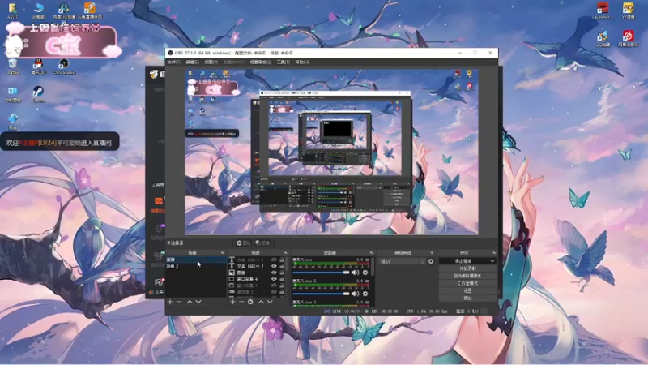The image size is (648, 365).
Task: Toggle lock on the image source
Action: coord(282,273)
